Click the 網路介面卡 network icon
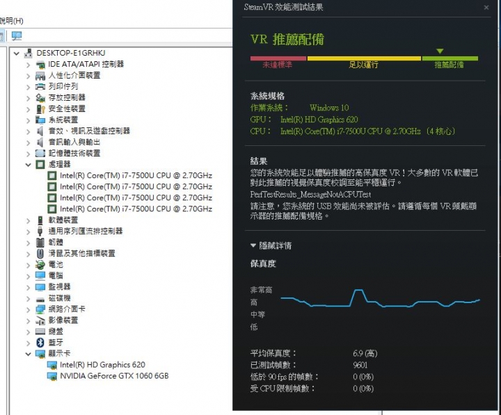Screen dimensions: 501x415 [x=40, y=309]
